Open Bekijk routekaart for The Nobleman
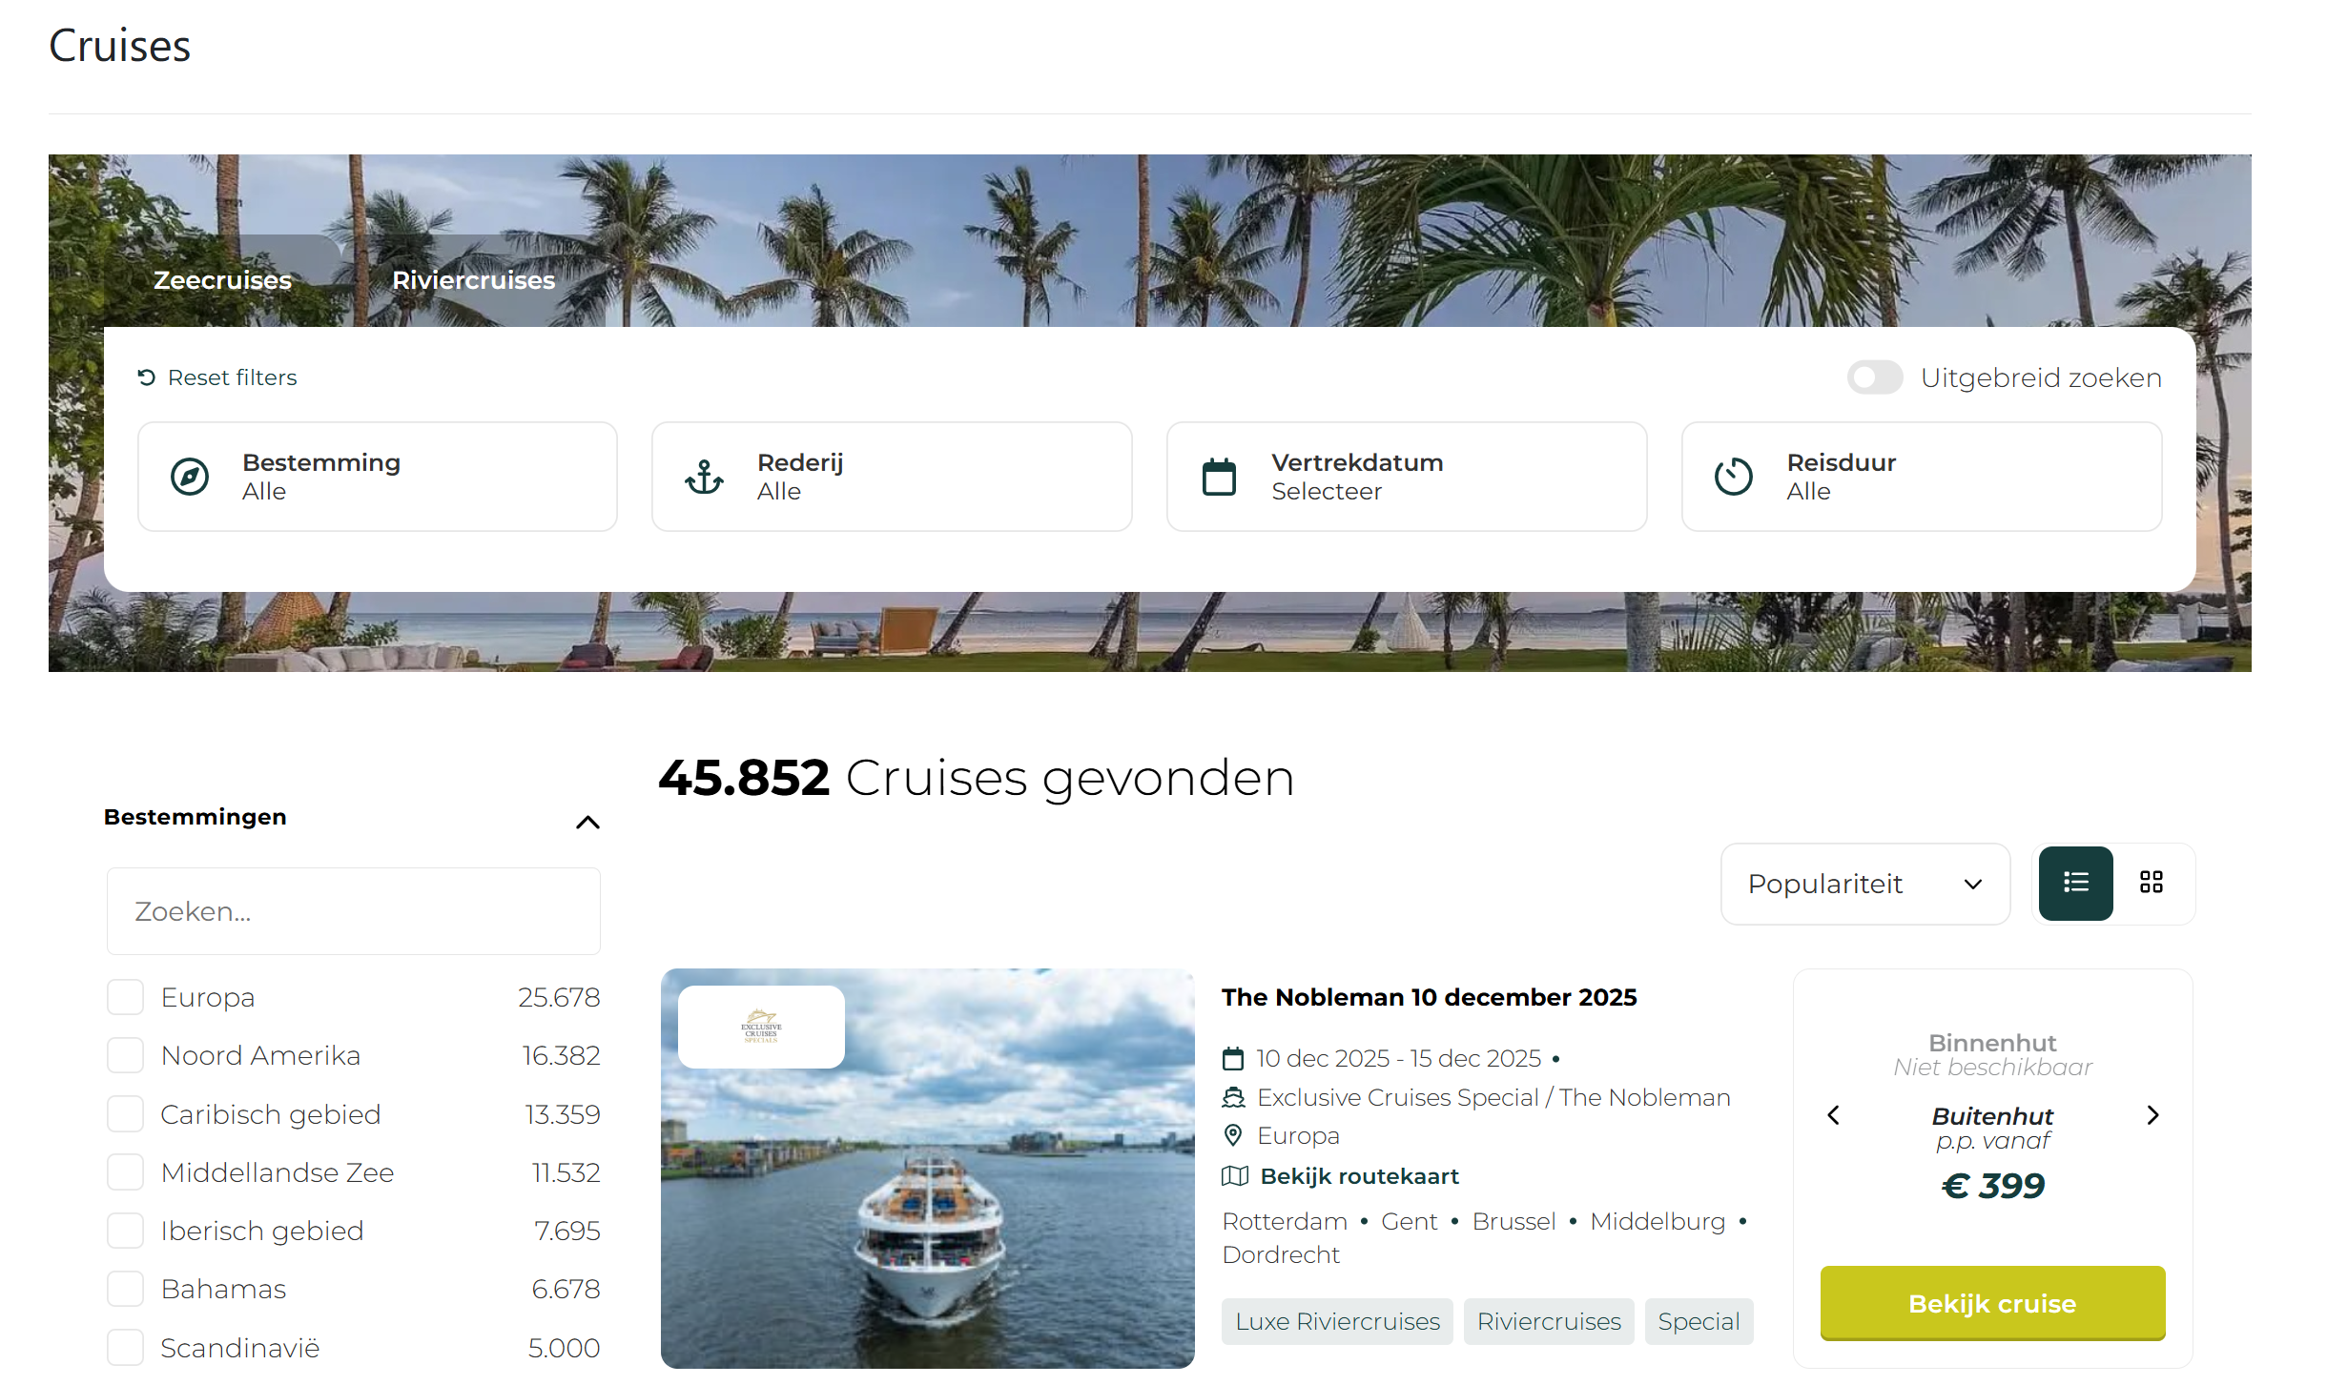This screenshot has width=2327, height=1385. coord(1359,1175)
